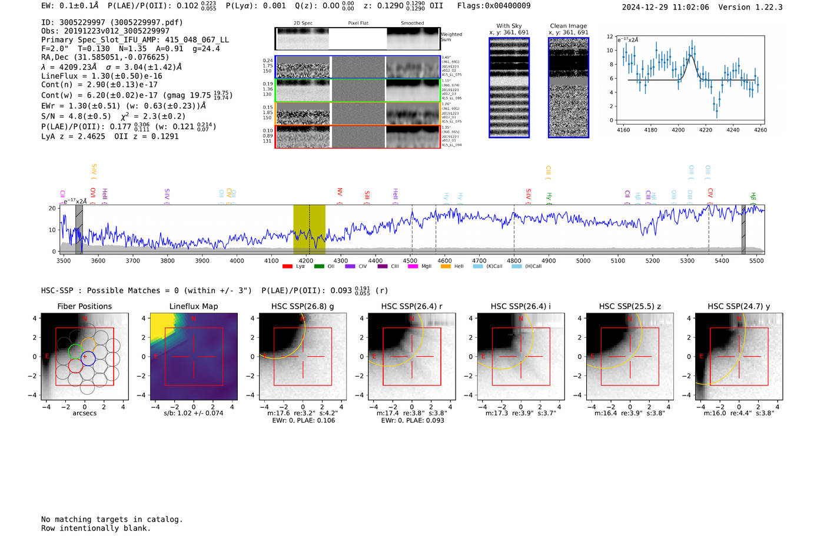824x560 pixels.
Task: Click the Primary Spec_Slot_IFU_AMP line
Action: pos(135,40)
